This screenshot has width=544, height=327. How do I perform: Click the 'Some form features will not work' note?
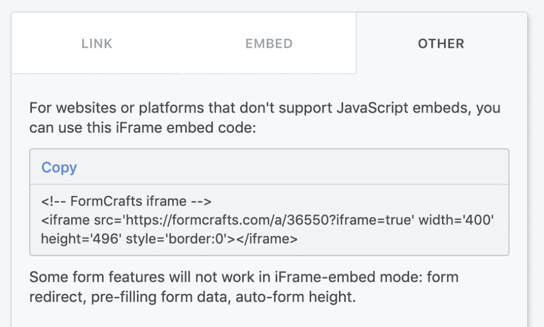coord(244,287)
